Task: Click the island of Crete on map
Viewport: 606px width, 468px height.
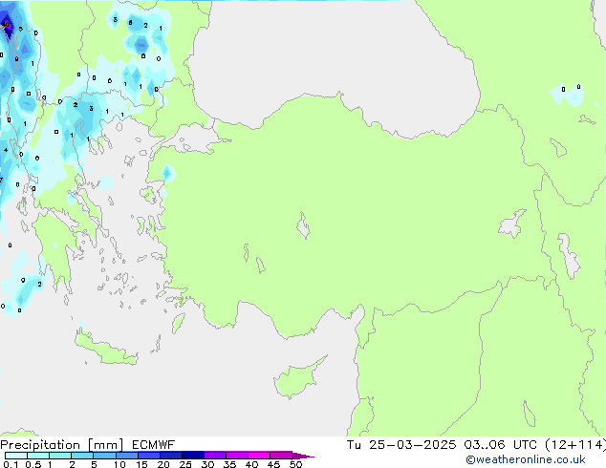Action: point(105,350)
